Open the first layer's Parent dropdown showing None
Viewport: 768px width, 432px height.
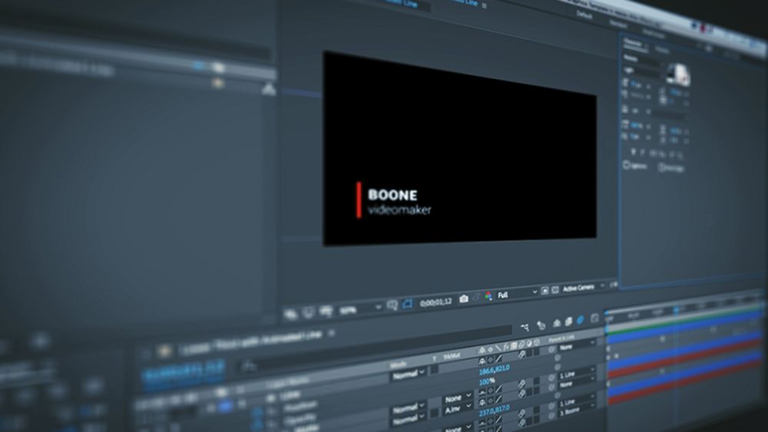pos(577,346)
